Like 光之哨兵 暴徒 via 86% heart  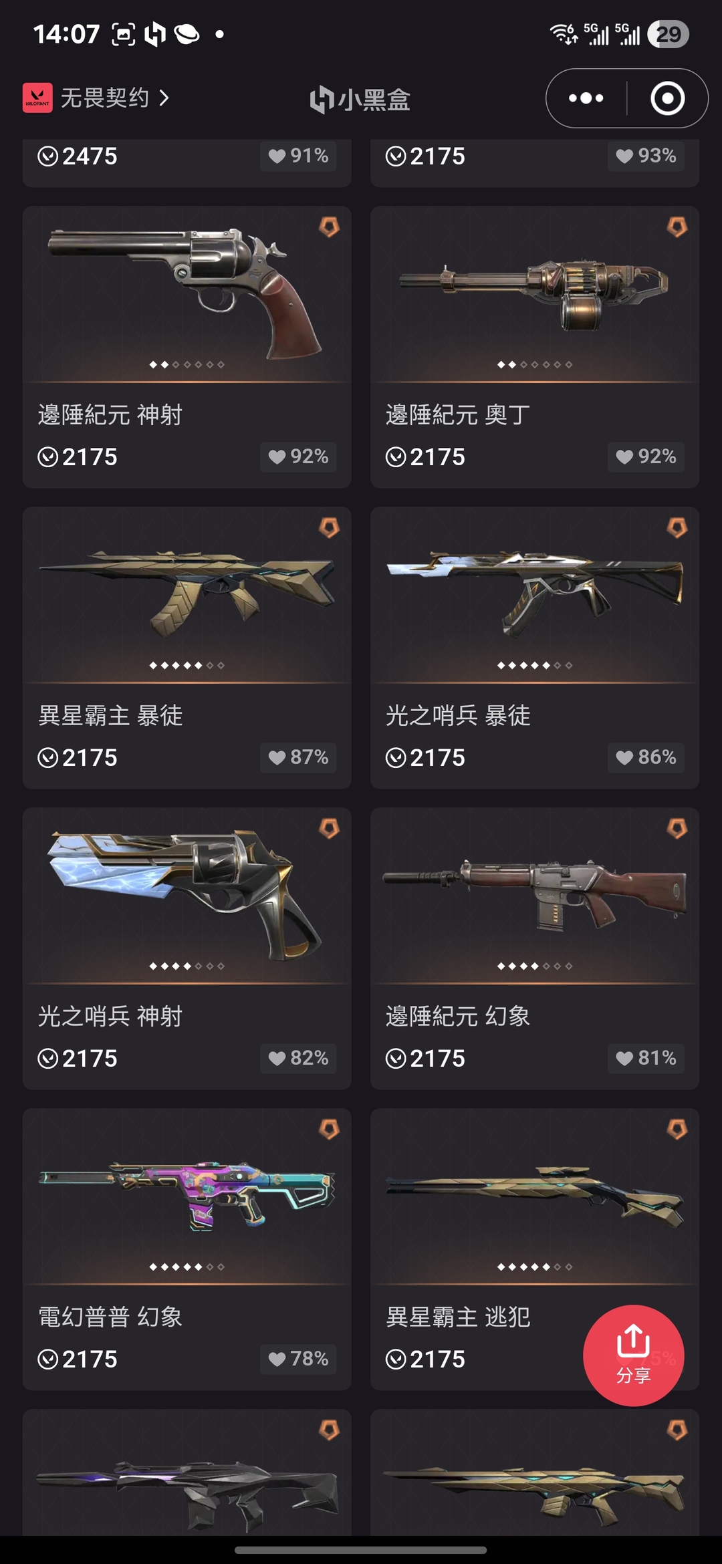(646, 757)
